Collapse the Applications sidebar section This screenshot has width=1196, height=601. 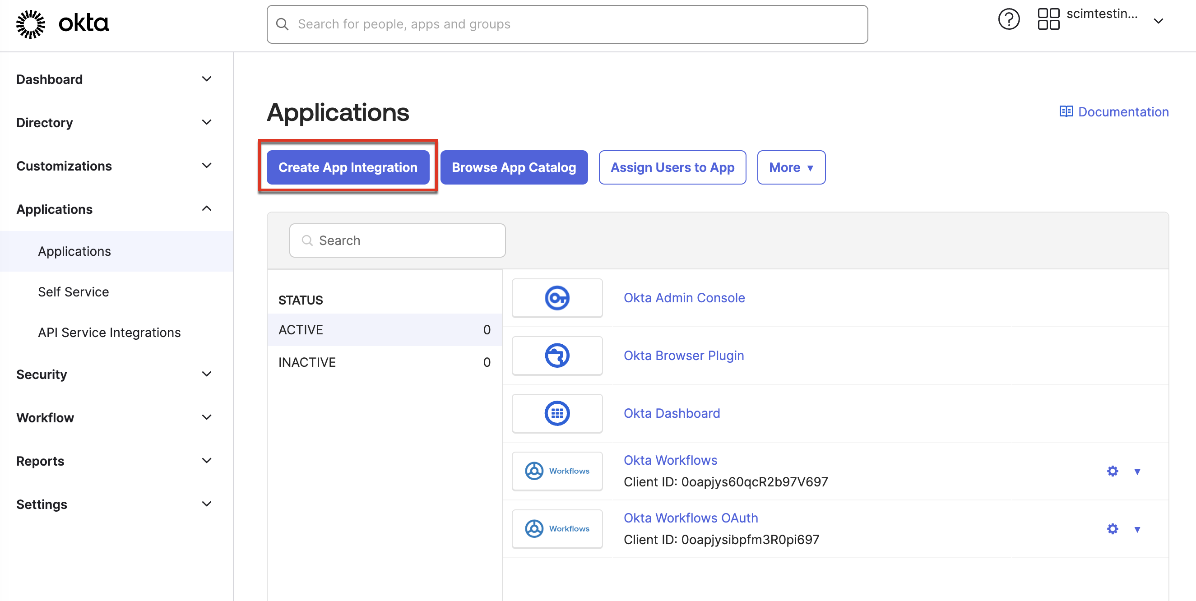tap(206, 208)
